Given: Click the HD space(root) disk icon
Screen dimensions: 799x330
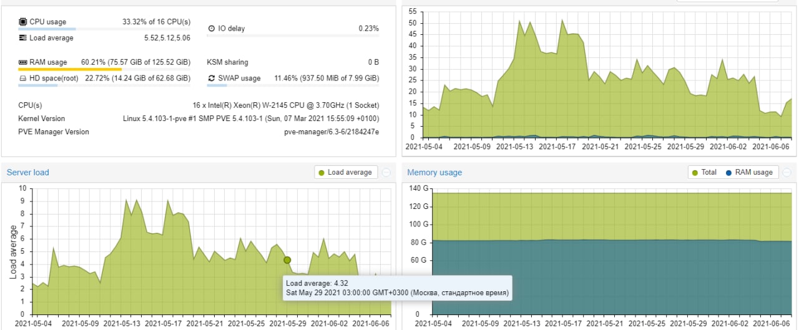Looking at the screenshot, I should click(23, 79).
